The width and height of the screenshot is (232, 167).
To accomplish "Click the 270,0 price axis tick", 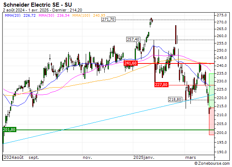I will click(222, 22).
